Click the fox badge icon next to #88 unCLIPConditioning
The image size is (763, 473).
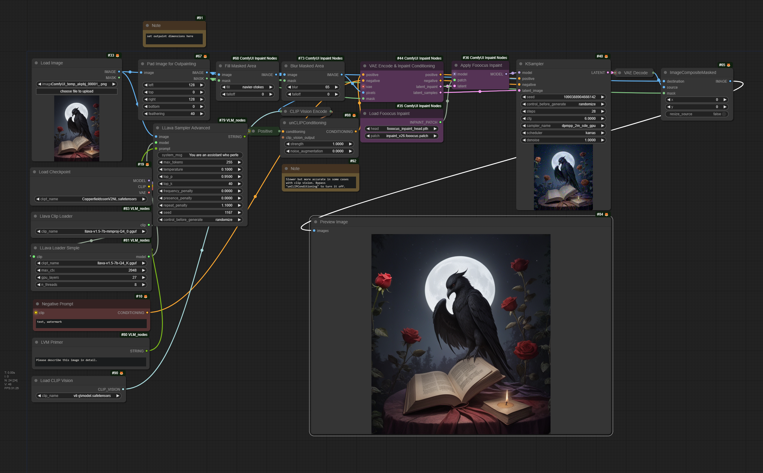point(354,115)
